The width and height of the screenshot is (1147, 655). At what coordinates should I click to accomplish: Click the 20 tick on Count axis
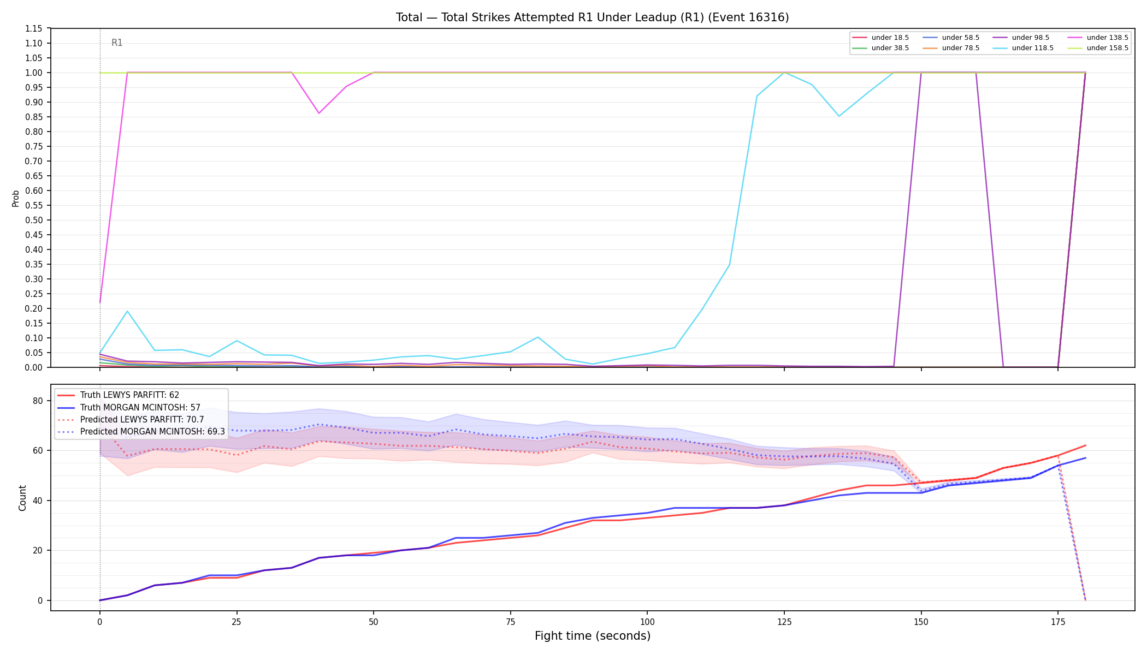click(38, 550)
